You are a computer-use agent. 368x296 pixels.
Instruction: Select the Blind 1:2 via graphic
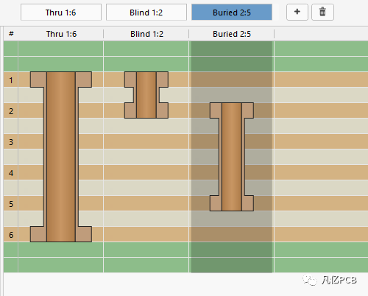[x=146, y=95]
